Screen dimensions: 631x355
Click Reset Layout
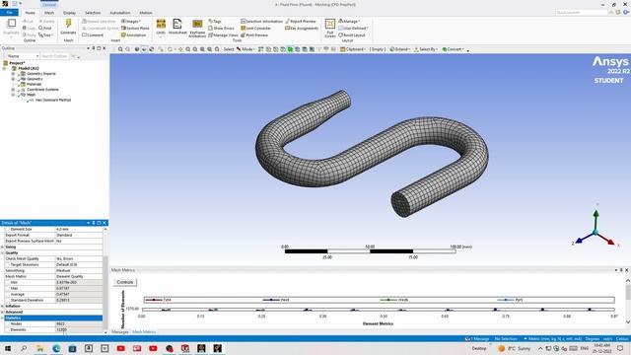(352, 35)
